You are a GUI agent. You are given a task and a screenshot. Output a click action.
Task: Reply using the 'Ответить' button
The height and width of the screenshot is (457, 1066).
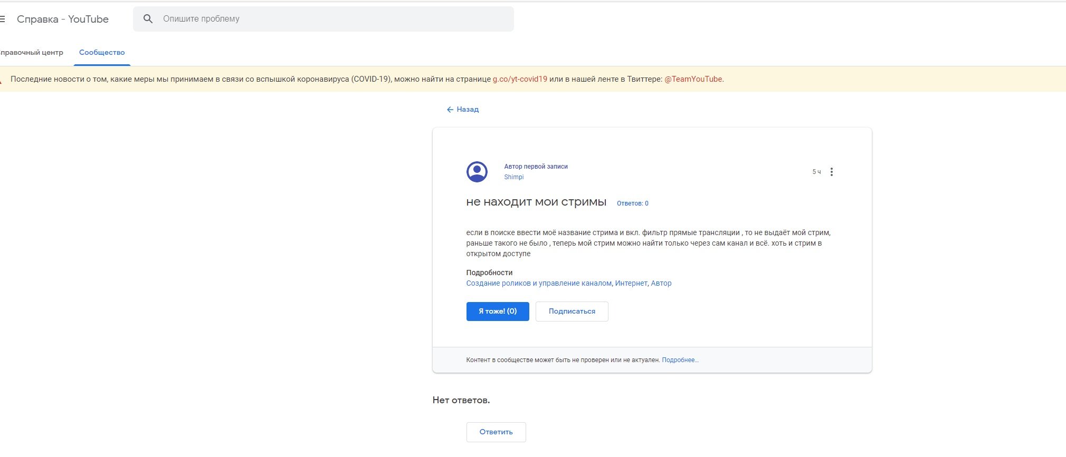[x=496, y=432]
